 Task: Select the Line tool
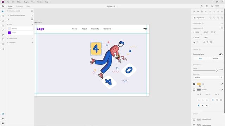[3, 30]
